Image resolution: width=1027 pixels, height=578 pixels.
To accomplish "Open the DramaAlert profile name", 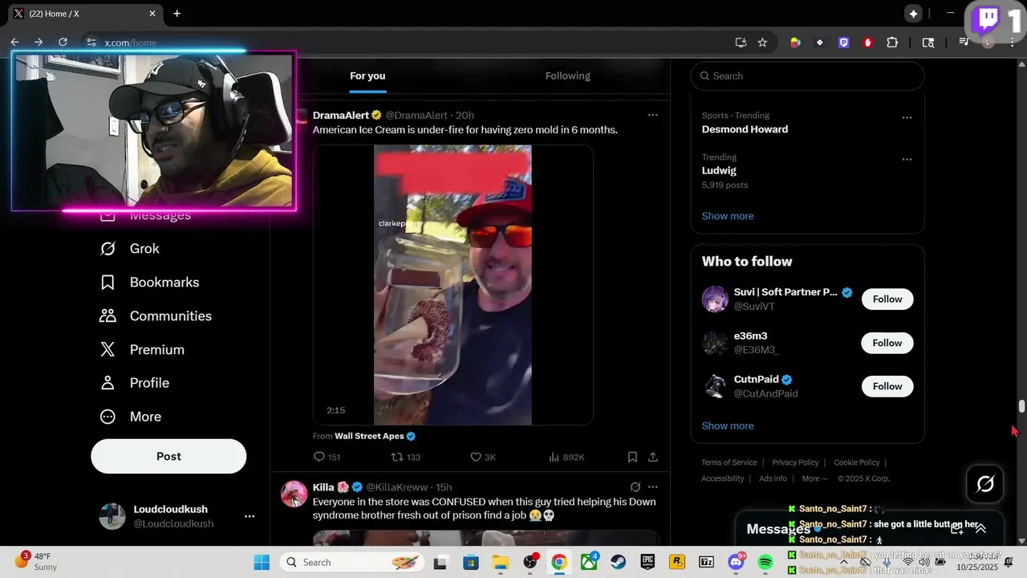I will [341, 116].
